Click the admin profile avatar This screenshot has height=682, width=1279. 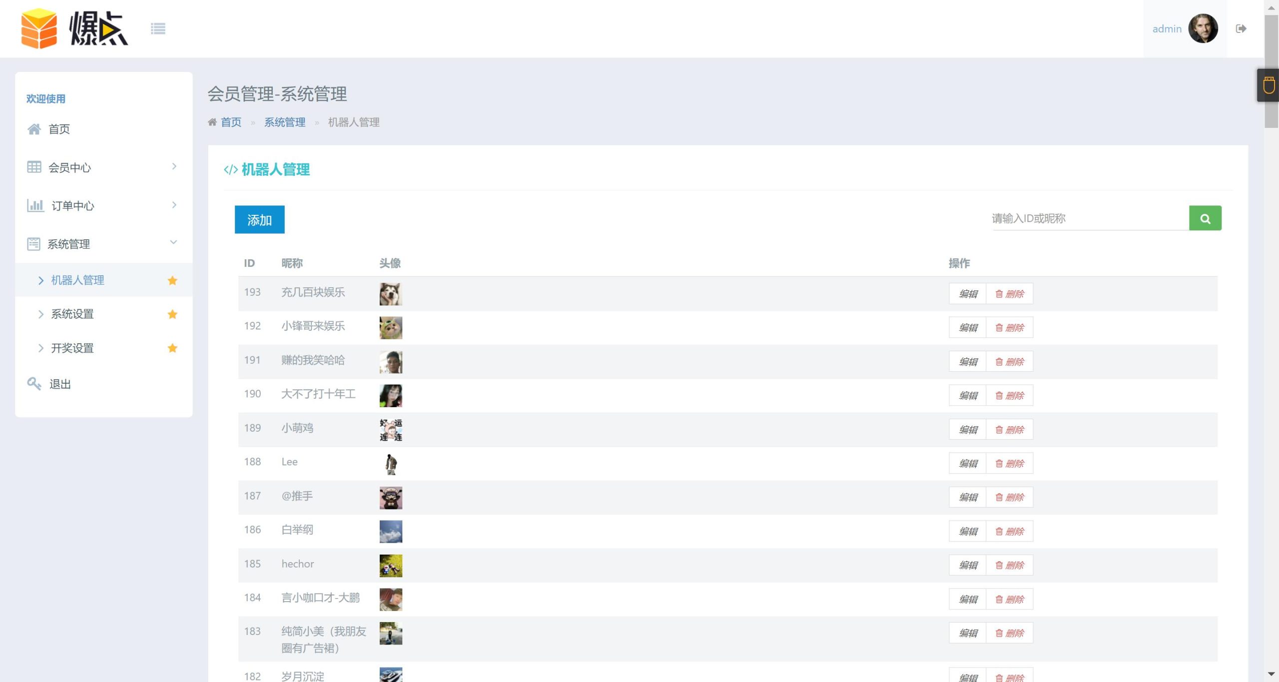click(1203, 28)
